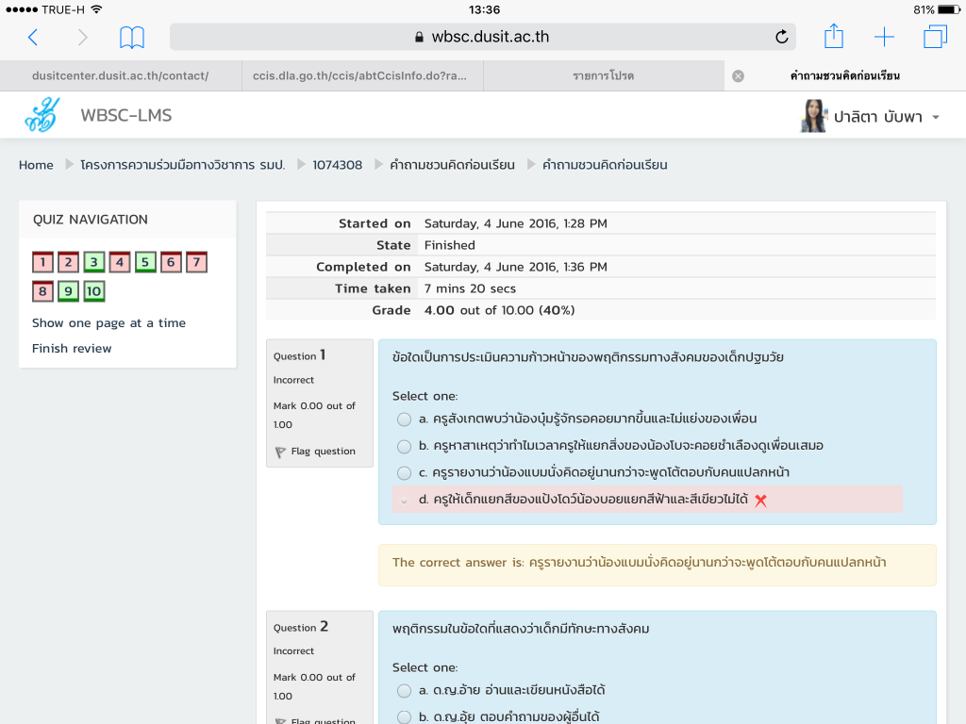Viewport: 966px width, 724px height.
Task: Close the current tab with X icon
Action: pyautogui.click(x=738, y=75)
